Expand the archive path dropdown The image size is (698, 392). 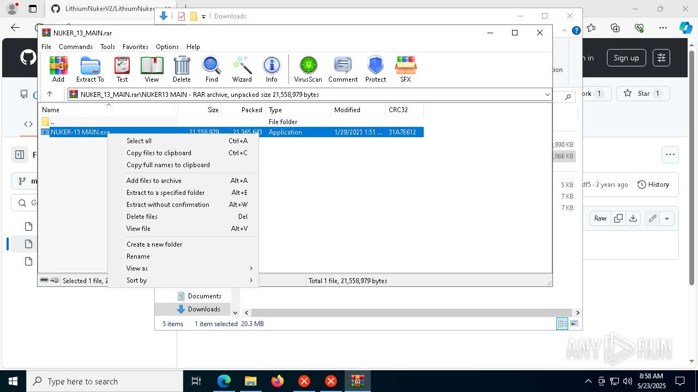click(547, 95)
